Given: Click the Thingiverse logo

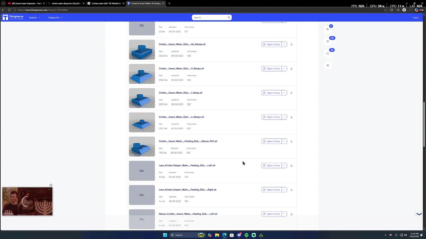Looking at the screenshot, I should pyautogui.click(x=13, y=17).
